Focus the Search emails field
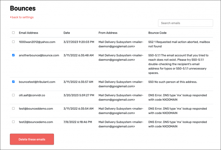Screen dimensions: 221x150 [x=185, y=23]
